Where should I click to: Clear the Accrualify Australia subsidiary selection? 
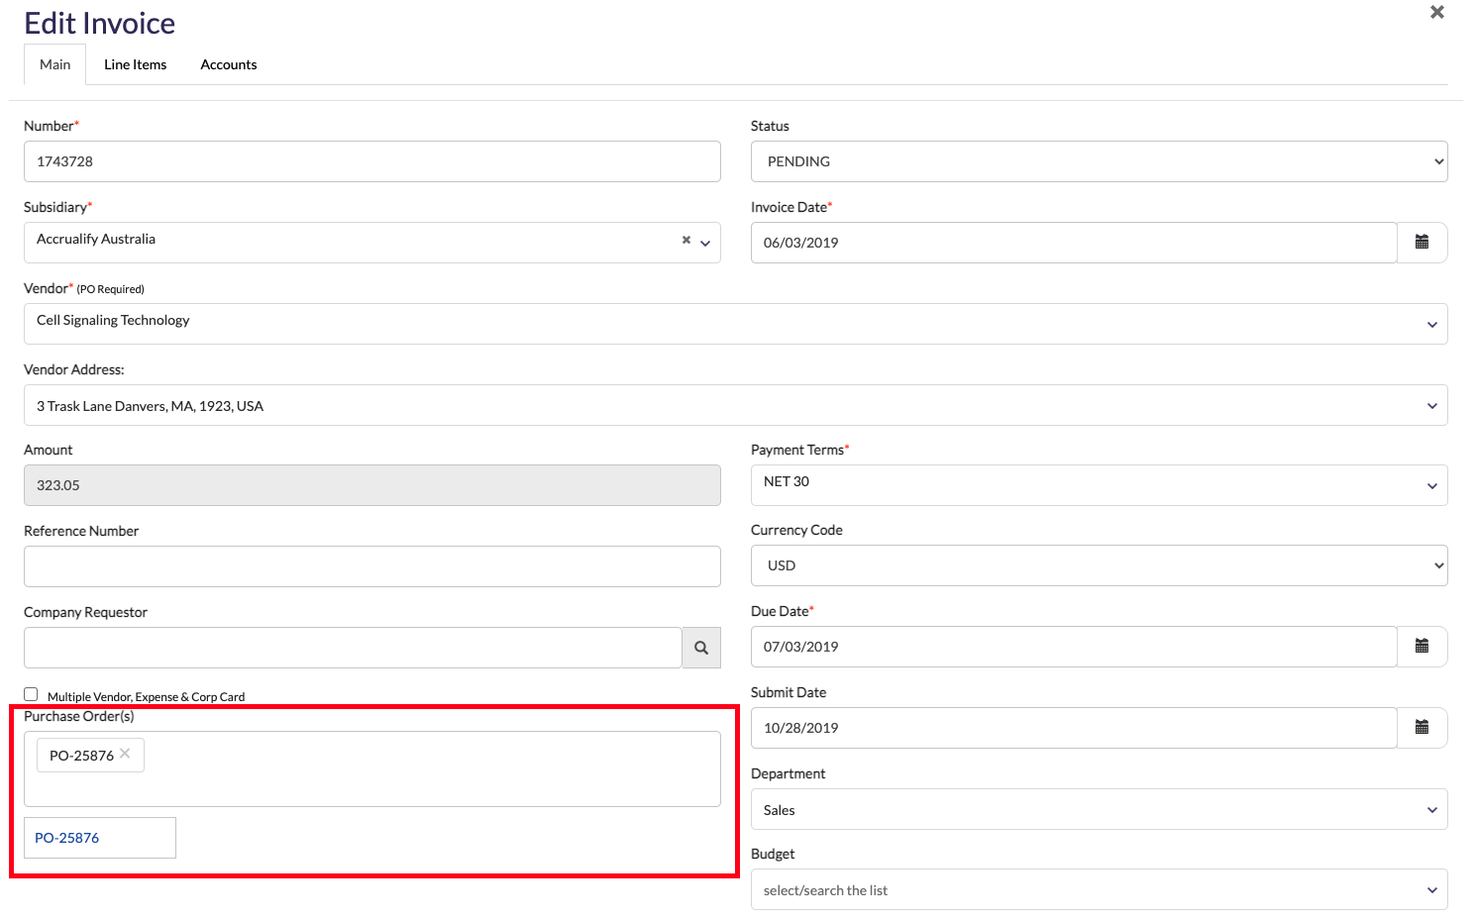[686, 241]
